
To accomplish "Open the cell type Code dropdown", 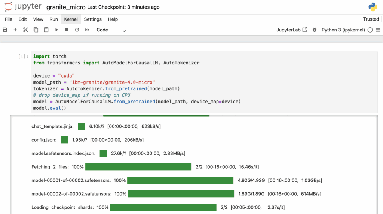I will point(111,30).
